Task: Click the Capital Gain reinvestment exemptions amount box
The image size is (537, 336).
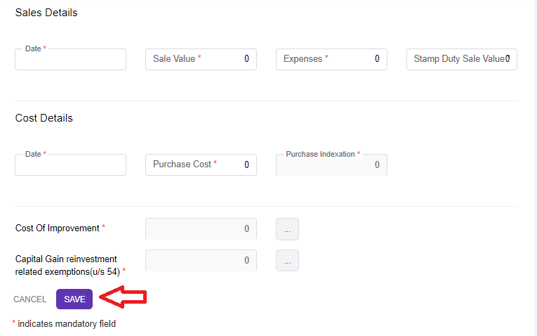Action: pos(201,260)
